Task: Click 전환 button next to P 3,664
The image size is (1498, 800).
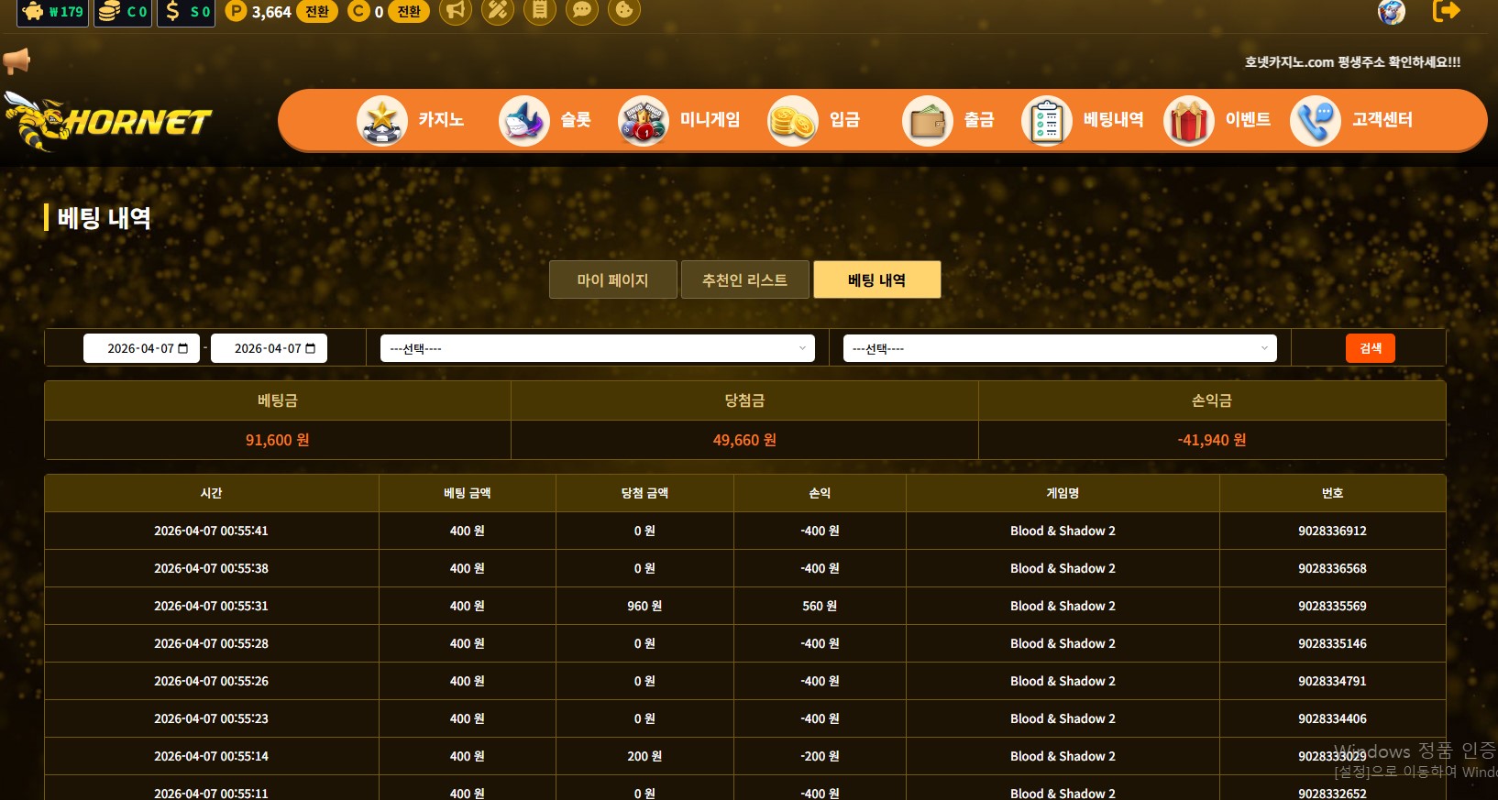Action: click(317, 12)
